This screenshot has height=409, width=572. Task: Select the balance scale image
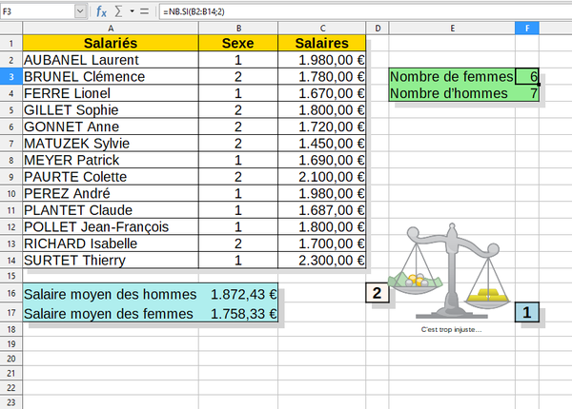(x=451, y=271)
